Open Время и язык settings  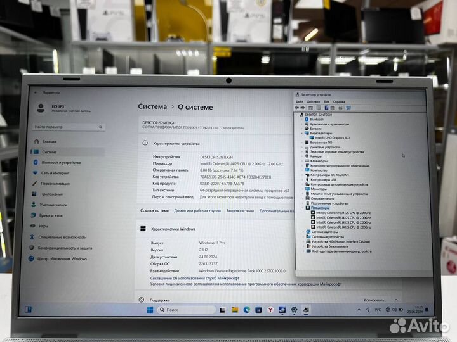(51, 215)
